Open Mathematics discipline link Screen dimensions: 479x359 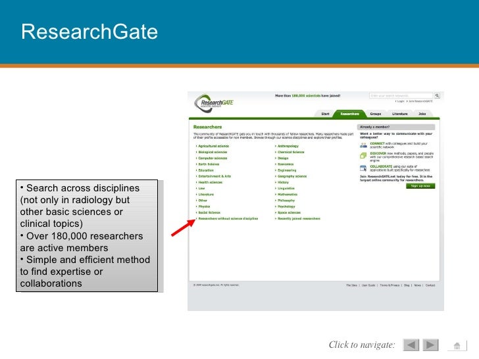pos(287,195)
